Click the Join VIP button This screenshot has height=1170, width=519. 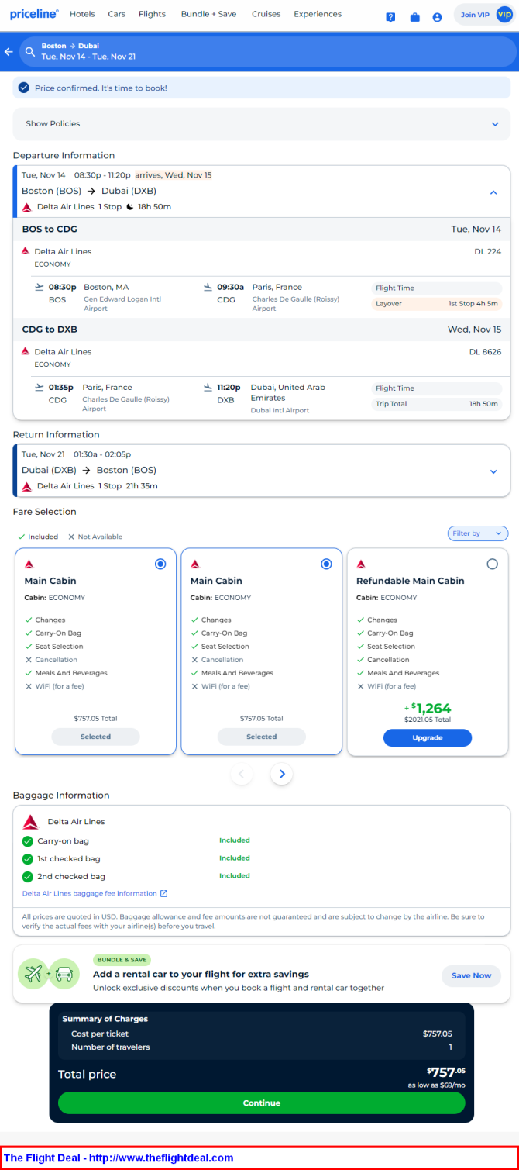pyautogui.click(x=483, y=15)
